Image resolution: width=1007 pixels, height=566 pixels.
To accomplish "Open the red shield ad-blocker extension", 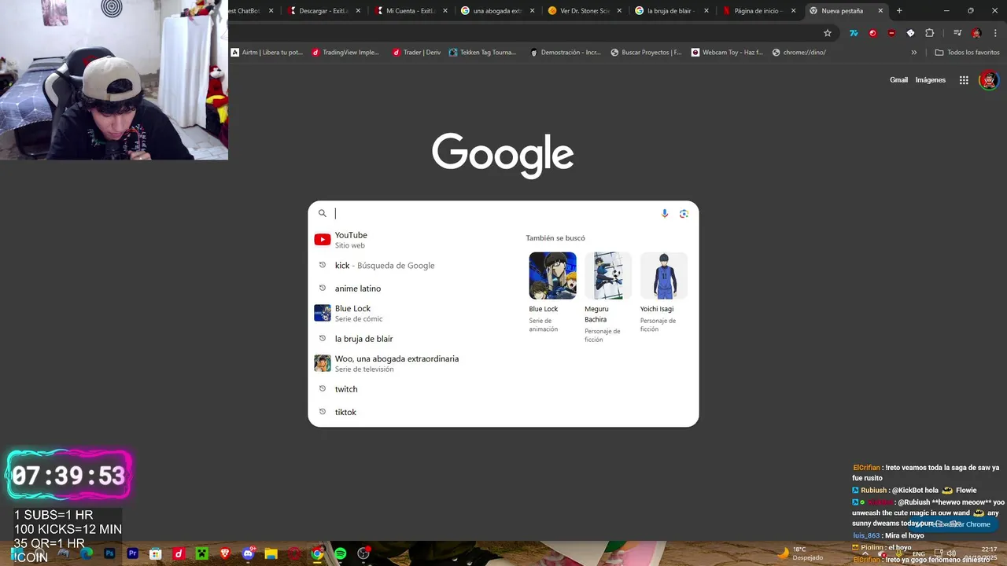I will coord(891,33).
